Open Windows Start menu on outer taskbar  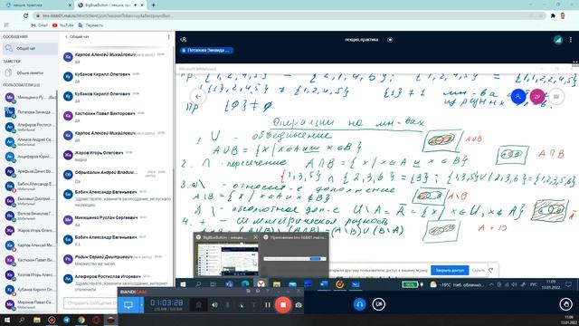point(7,320)
